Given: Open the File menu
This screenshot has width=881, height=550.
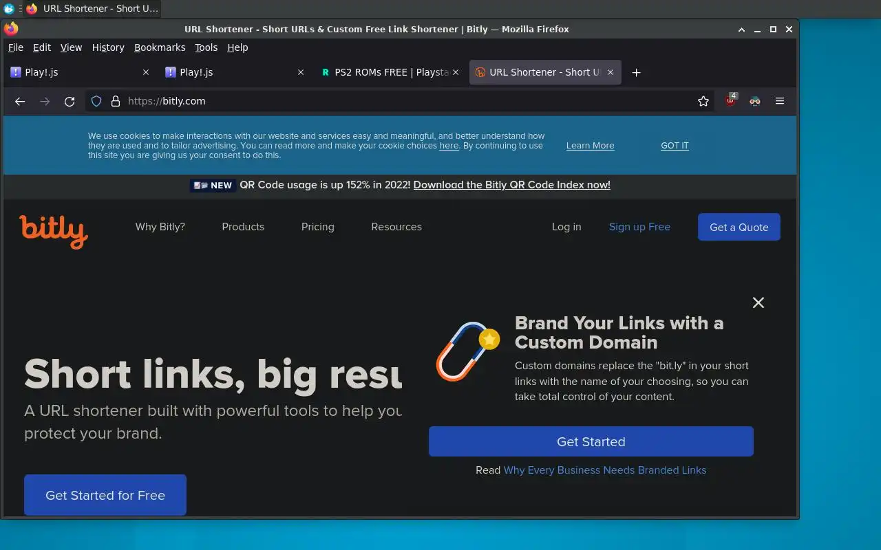Looking at the screenshot, I should coord(16,47).
